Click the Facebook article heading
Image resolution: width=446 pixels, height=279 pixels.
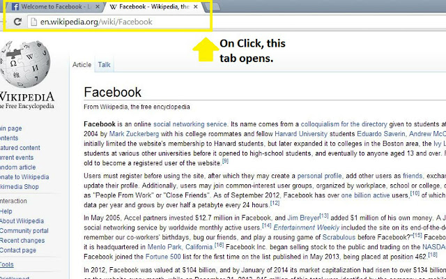click(x=113, y=92)
